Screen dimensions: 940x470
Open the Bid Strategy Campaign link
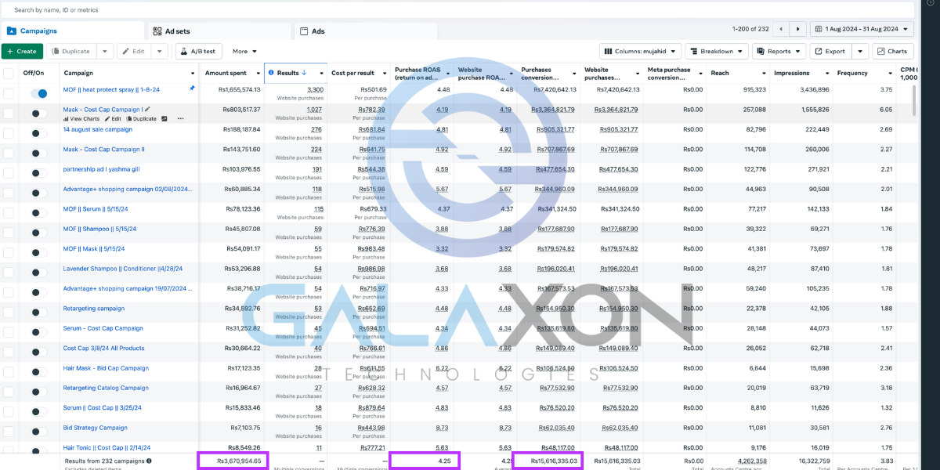click(96, 428)
